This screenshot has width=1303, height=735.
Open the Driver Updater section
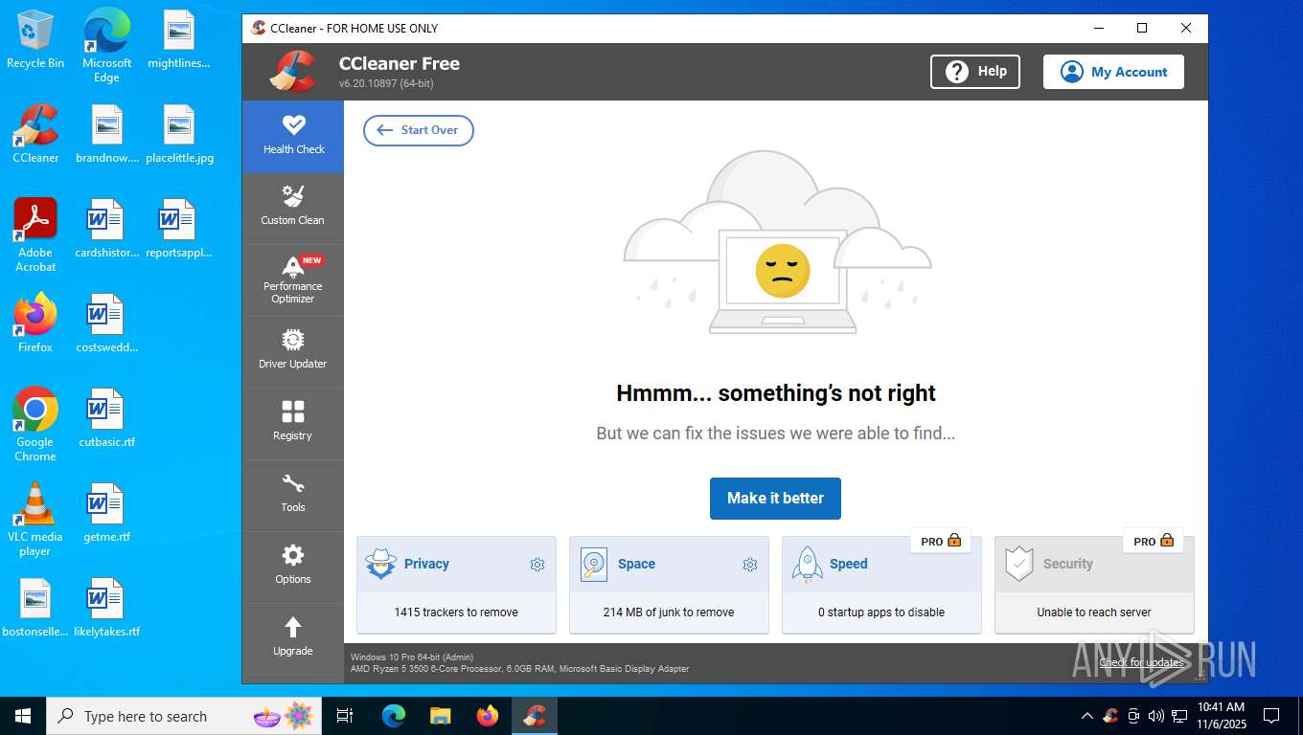pyautogui.click(x=293, y=350)
